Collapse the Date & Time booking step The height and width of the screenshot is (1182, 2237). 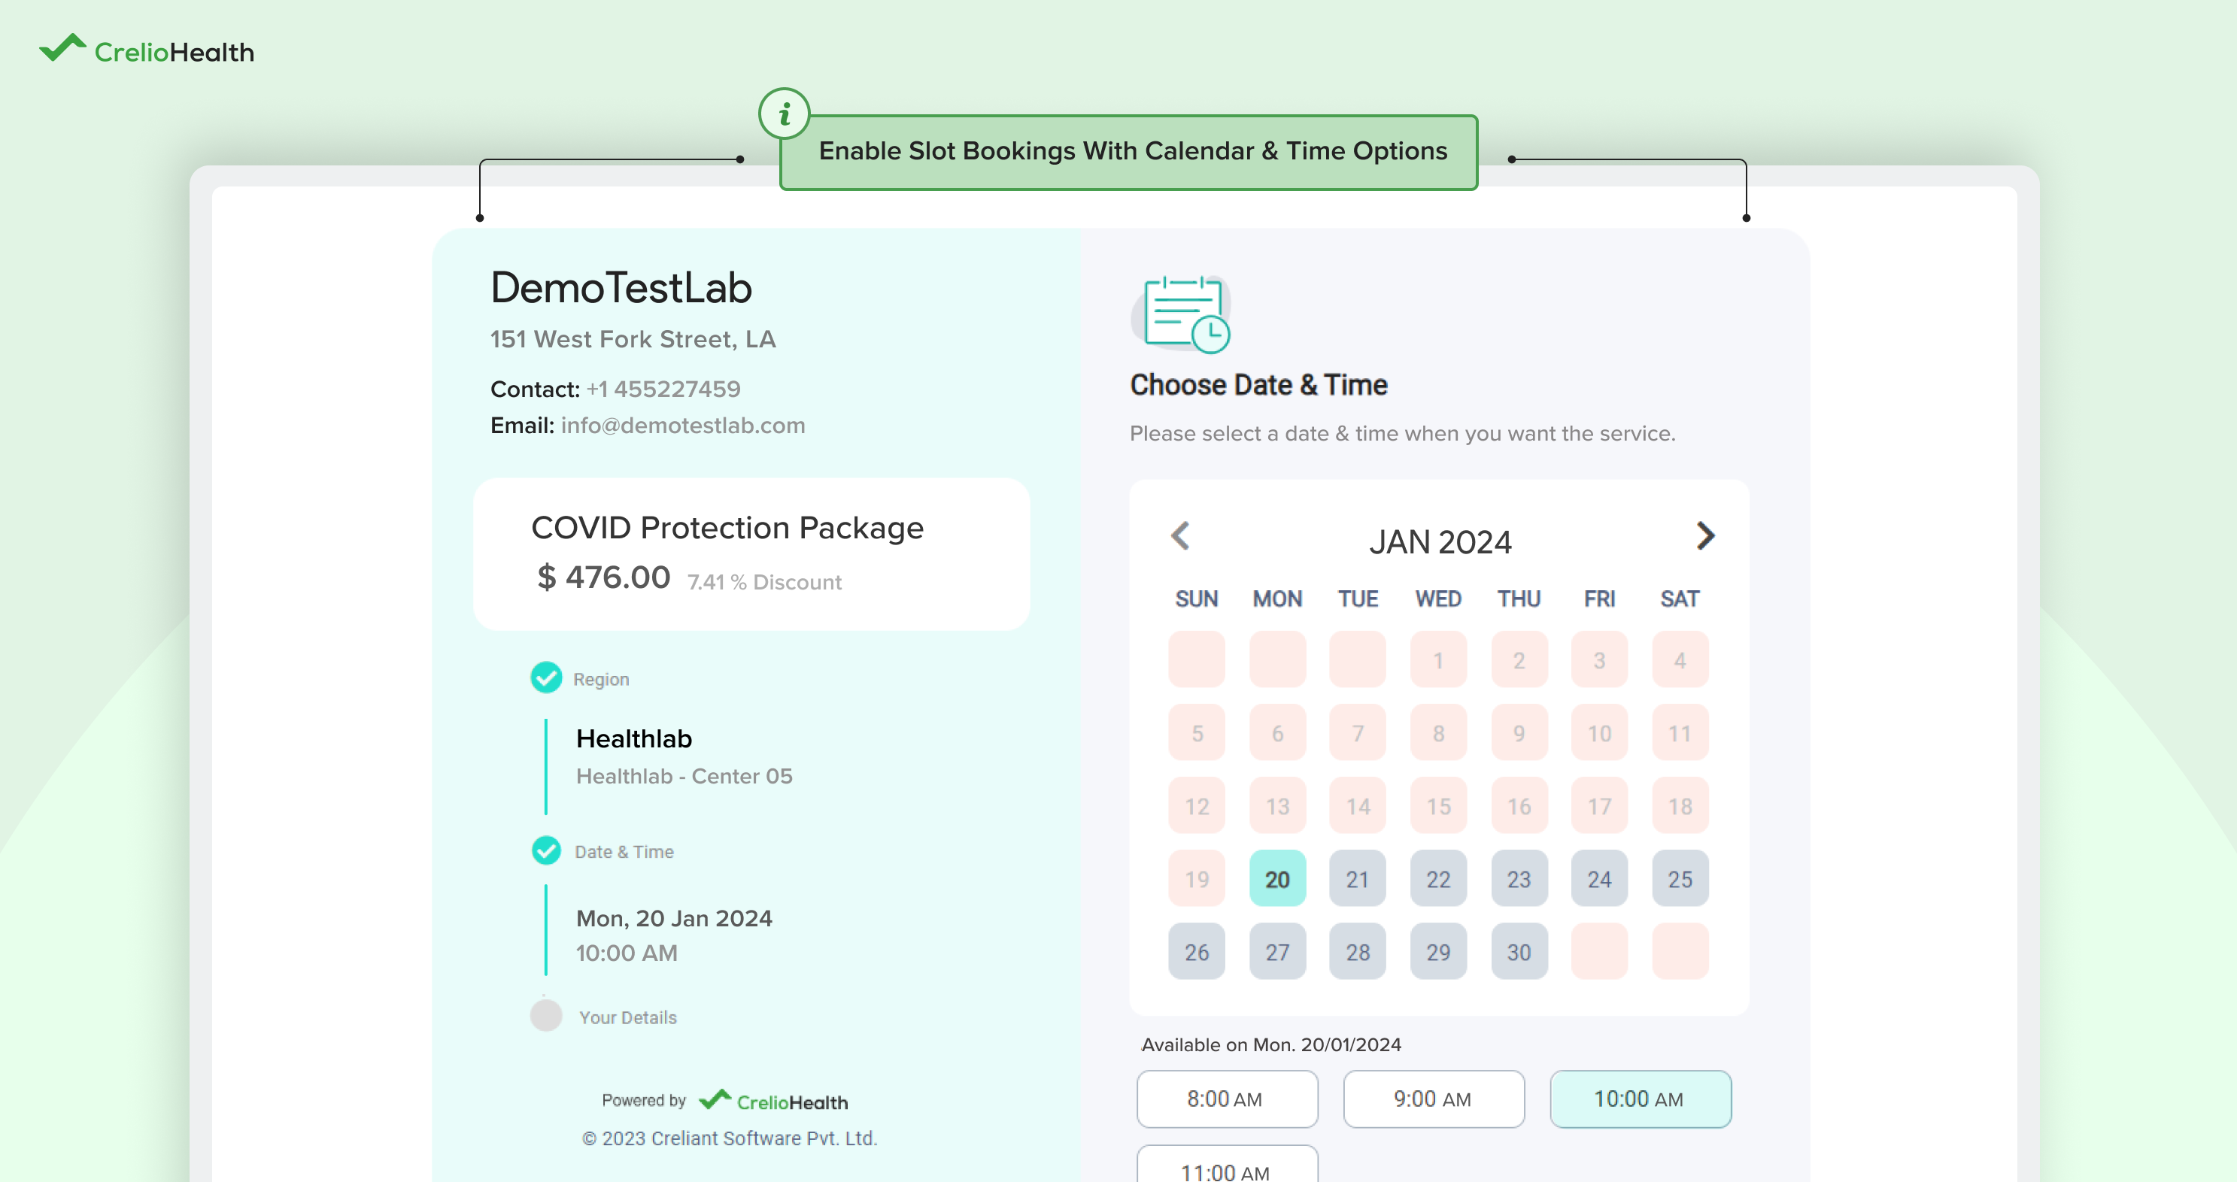coord(624,850)
